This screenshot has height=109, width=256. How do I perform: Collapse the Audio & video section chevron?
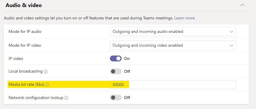point(242,5)
